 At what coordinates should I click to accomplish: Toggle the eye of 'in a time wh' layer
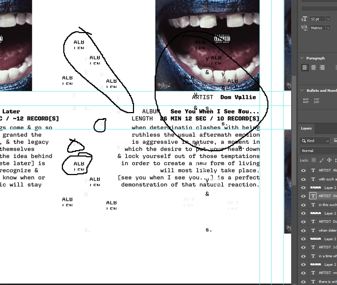pyautogui.click(x=303, y=256)
